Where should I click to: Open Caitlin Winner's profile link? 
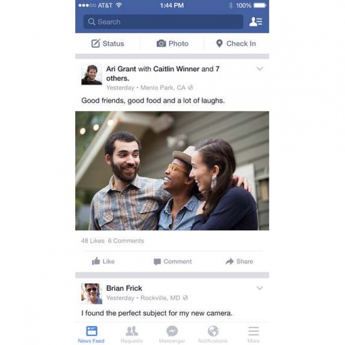click(x=176, y=69)
